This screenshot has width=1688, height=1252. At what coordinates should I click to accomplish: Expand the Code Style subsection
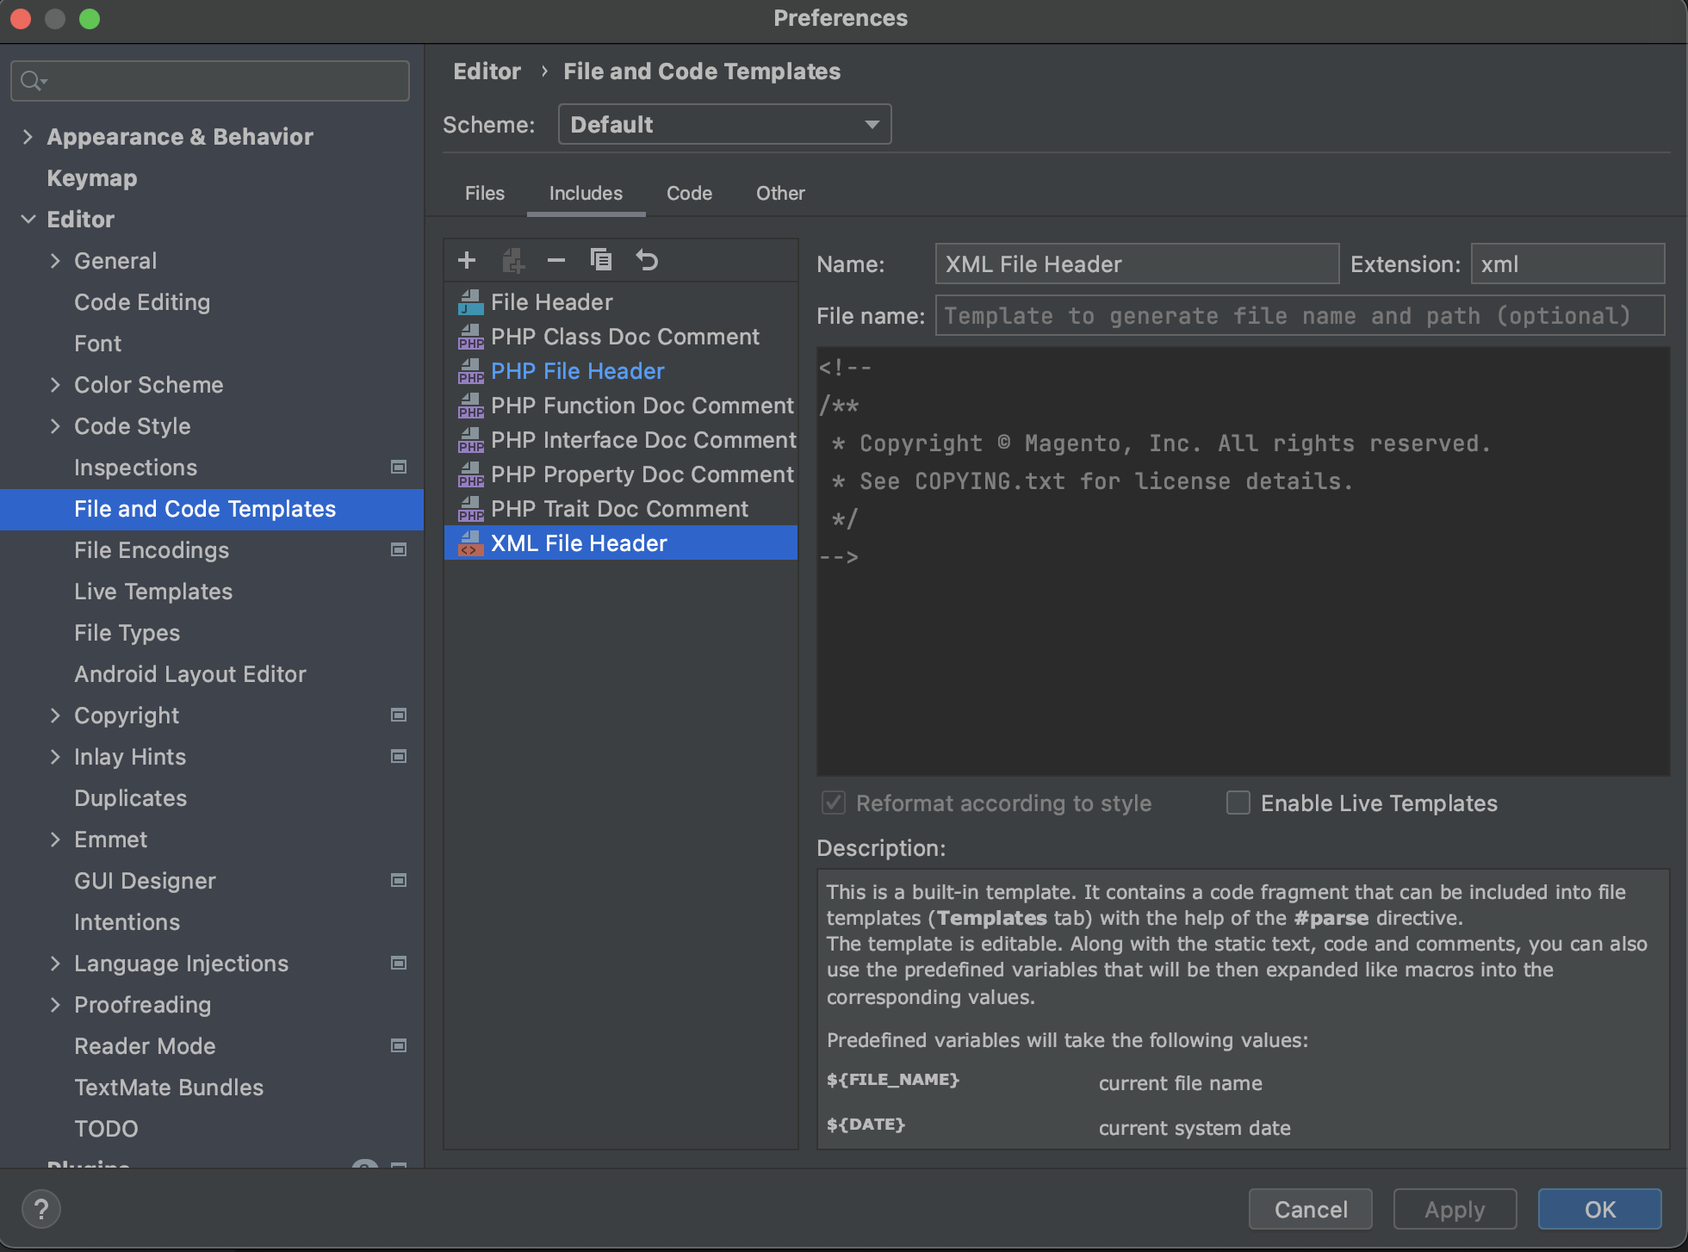pyautogui.click(x=55, y=426)
